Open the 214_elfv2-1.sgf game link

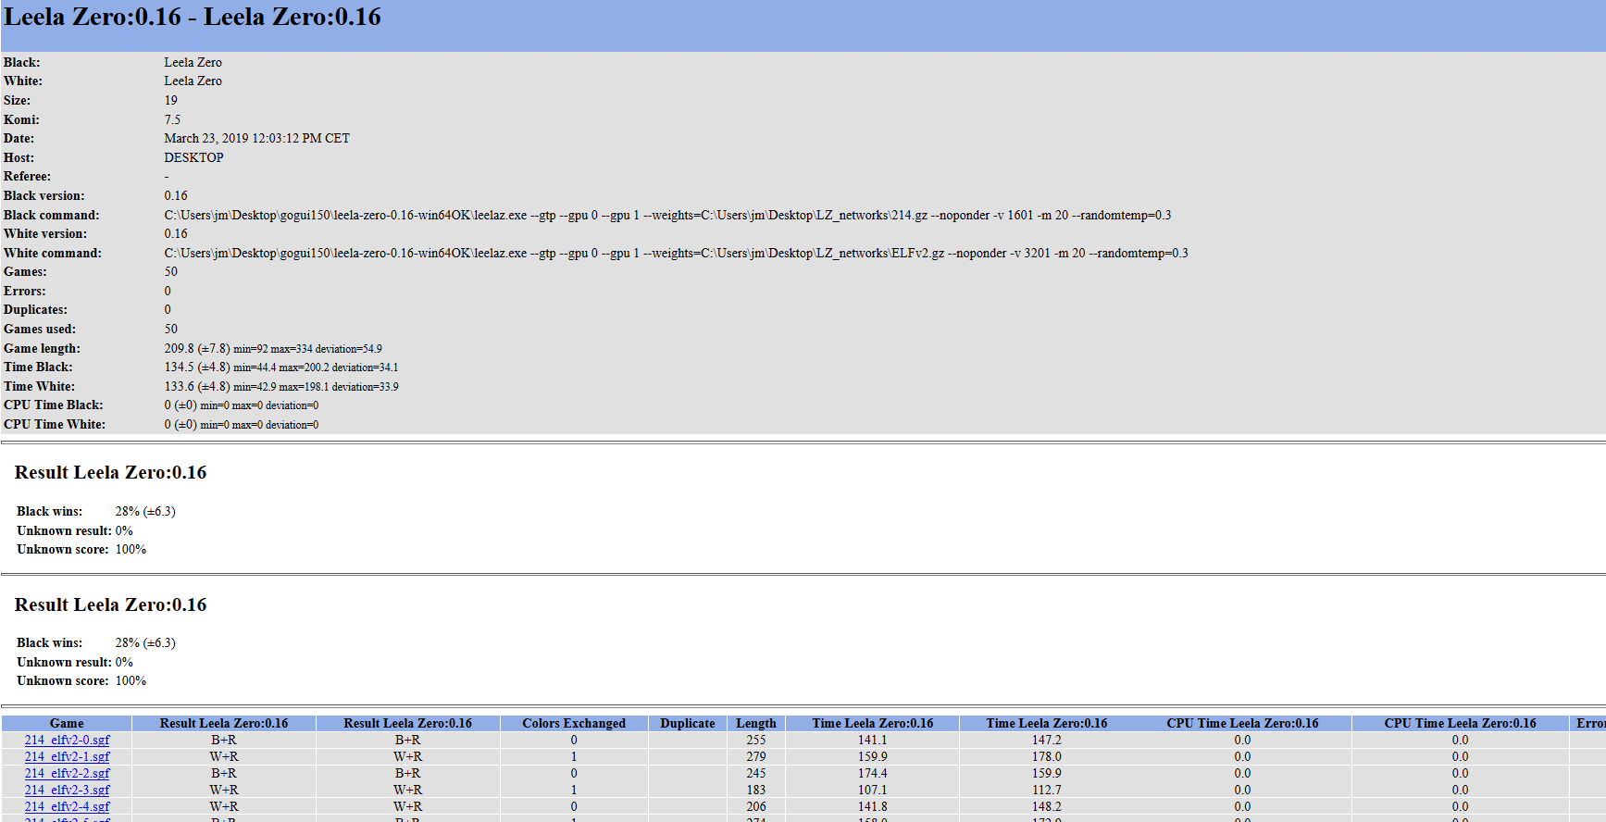[x=67, y=756]
